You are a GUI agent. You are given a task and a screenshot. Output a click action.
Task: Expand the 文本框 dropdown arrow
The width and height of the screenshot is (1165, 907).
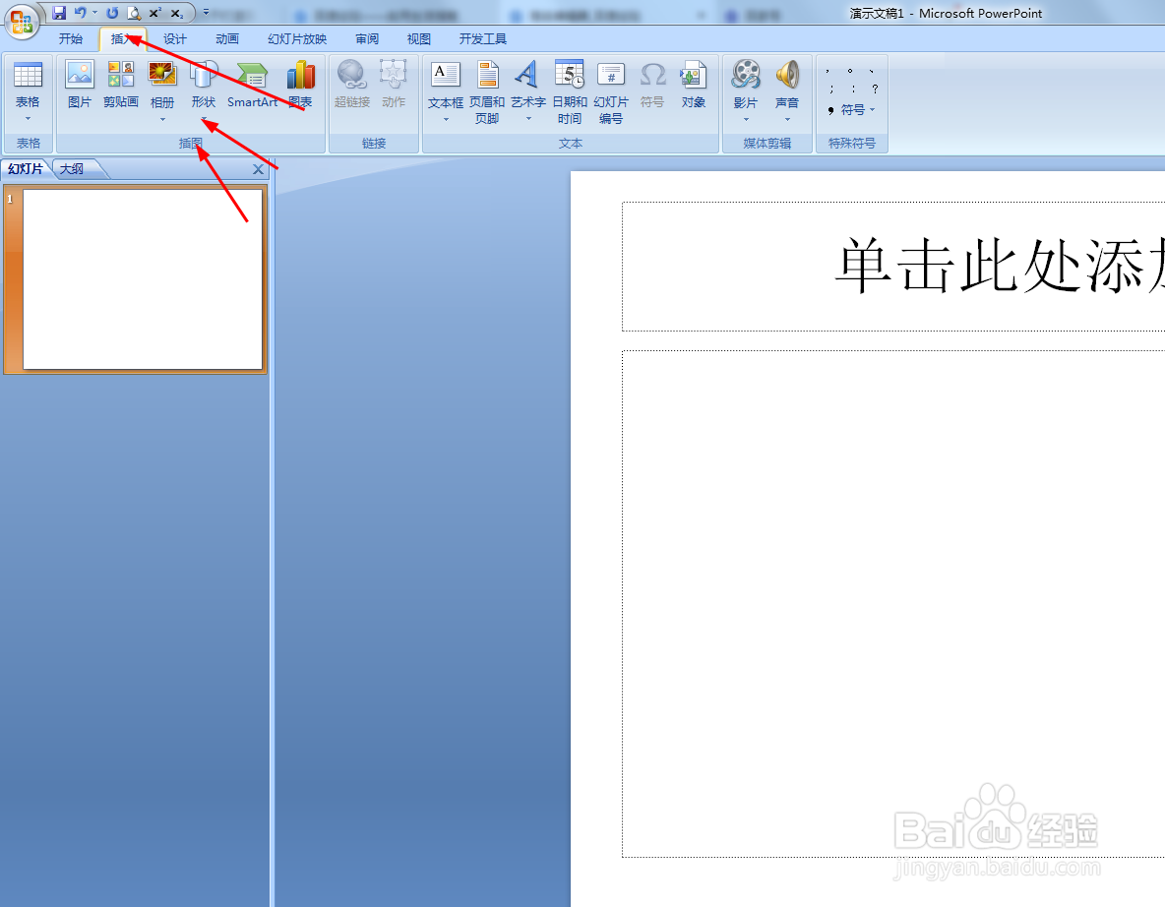[446, 119]
